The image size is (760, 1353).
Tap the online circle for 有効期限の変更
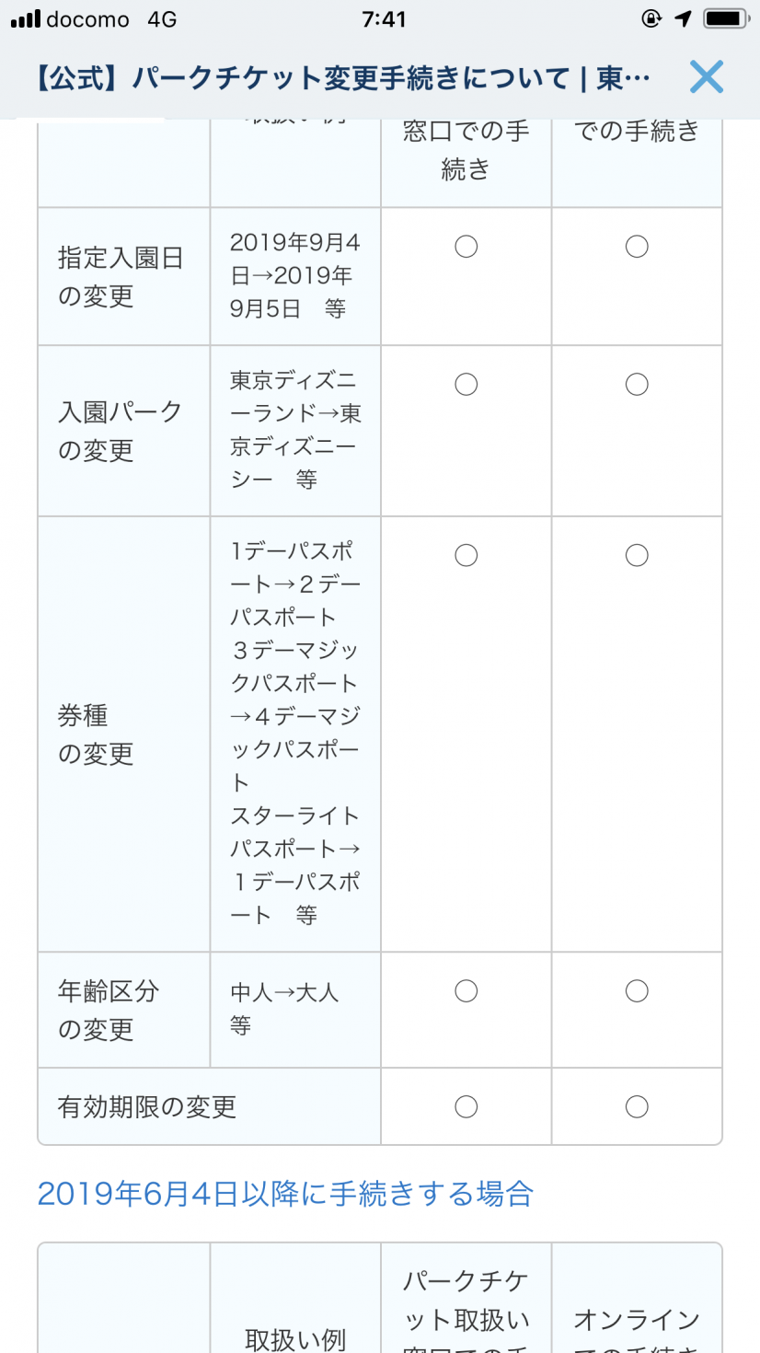[x=637, y=1106]
